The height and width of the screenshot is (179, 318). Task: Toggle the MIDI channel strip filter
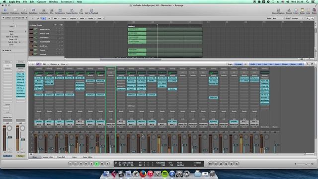pyautogui.click(x=300, y=64)
